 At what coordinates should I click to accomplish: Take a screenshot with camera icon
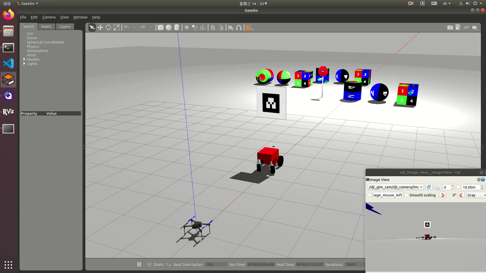450,28
